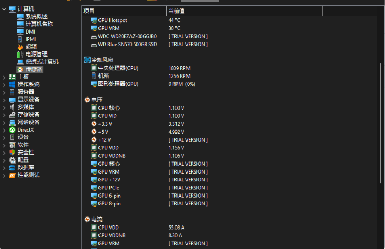Screen dimensions: 385x249
Task: Expand the 多媒体 tree node
Action: tap(4, 107)
